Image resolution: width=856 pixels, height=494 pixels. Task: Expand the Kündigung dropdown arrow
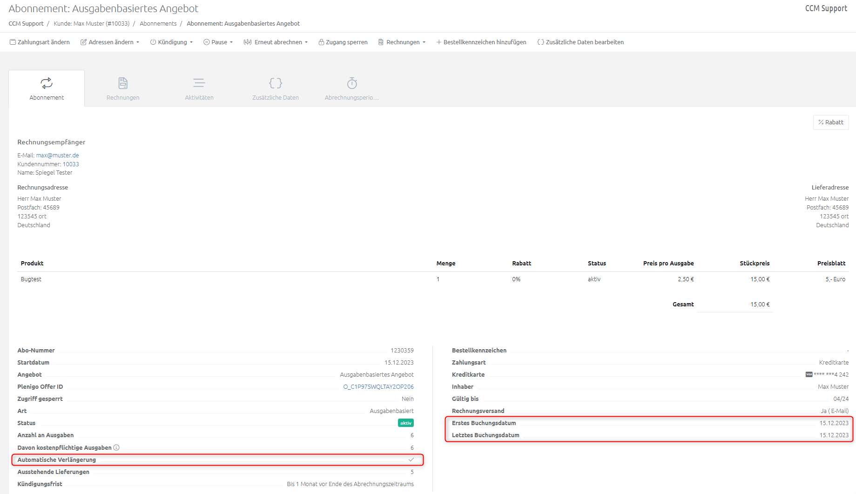click(x=191, y=42)
